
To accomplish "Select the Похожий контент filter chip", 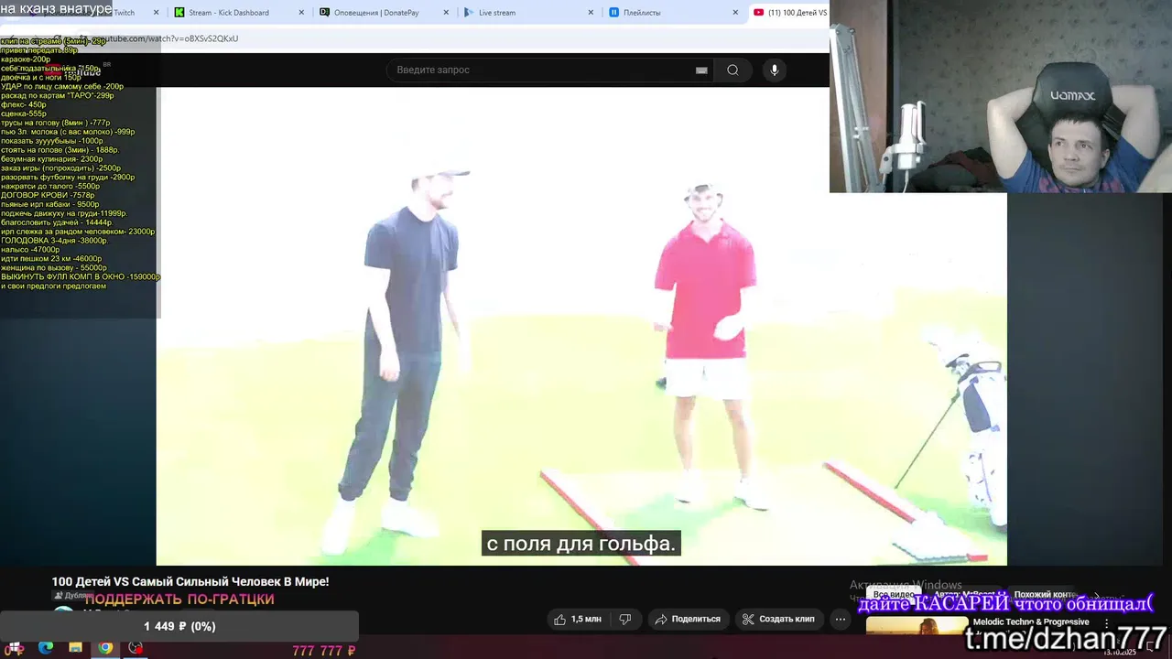I will tap(1044, 595).
